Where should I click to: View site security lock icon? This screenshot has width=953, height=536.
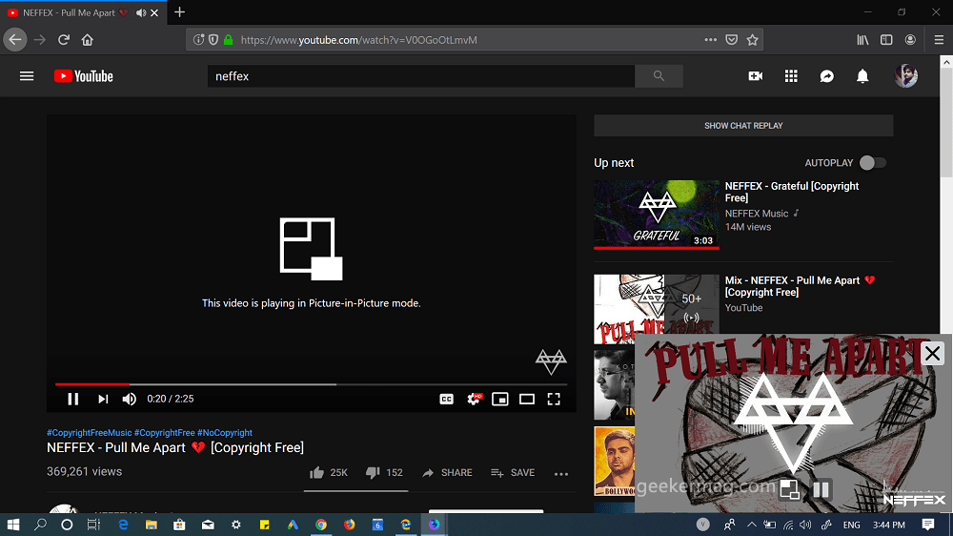point(229,39)
